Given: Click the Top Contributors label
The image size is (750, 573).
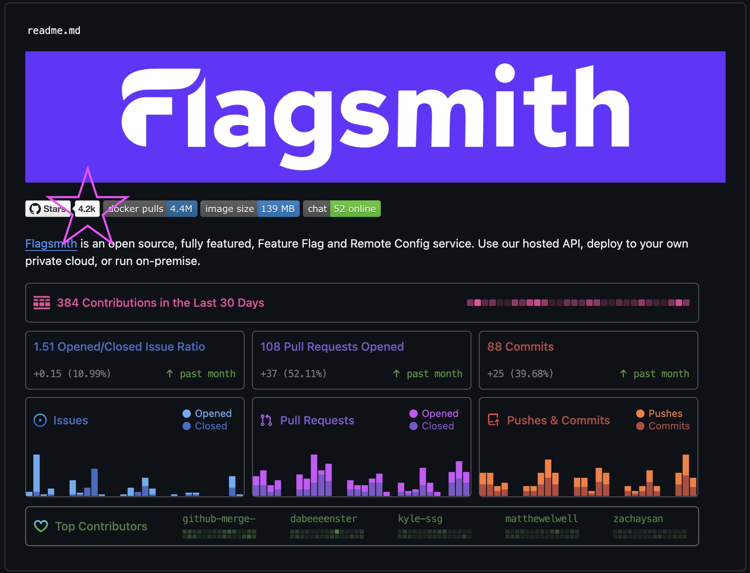Looking at the screenshot, I should tap(101, 526).
